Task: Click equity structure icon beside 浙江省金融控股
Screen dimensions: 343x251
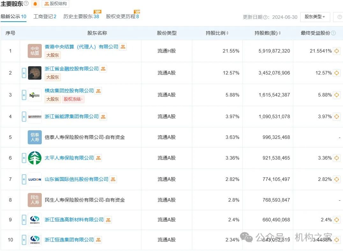Action: pos(103,69)
